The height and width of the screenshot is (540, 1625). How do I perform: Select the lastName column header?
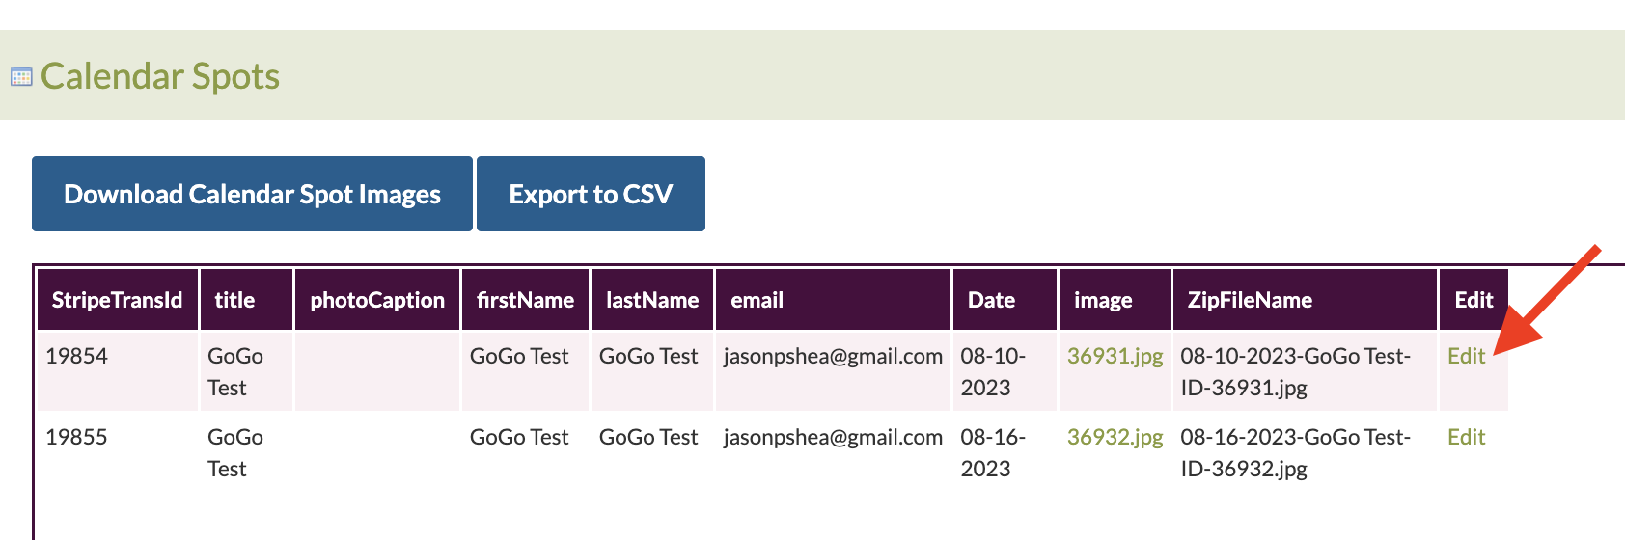click(652, 300)
